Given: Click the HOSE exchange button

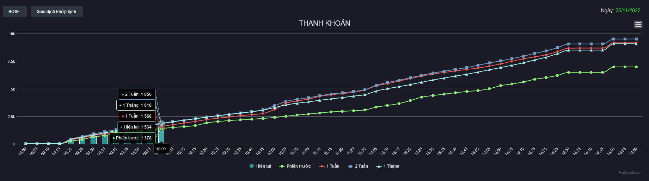Looking at the screenshot, I should (14, 12).
